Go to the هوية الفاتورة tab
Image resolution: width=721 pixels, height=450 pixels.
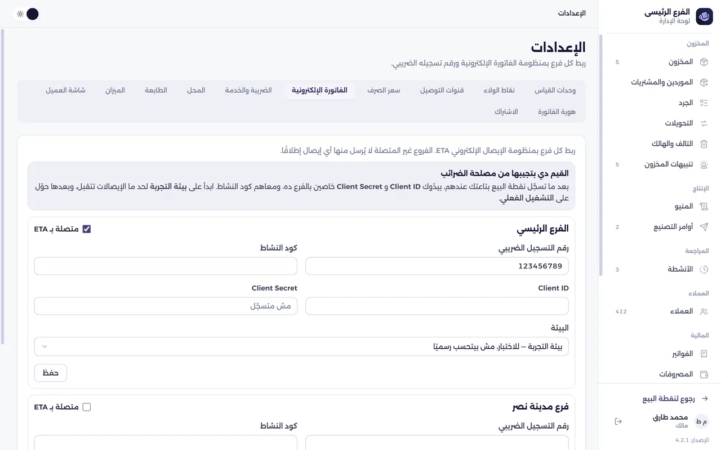[x=557, y=111]
